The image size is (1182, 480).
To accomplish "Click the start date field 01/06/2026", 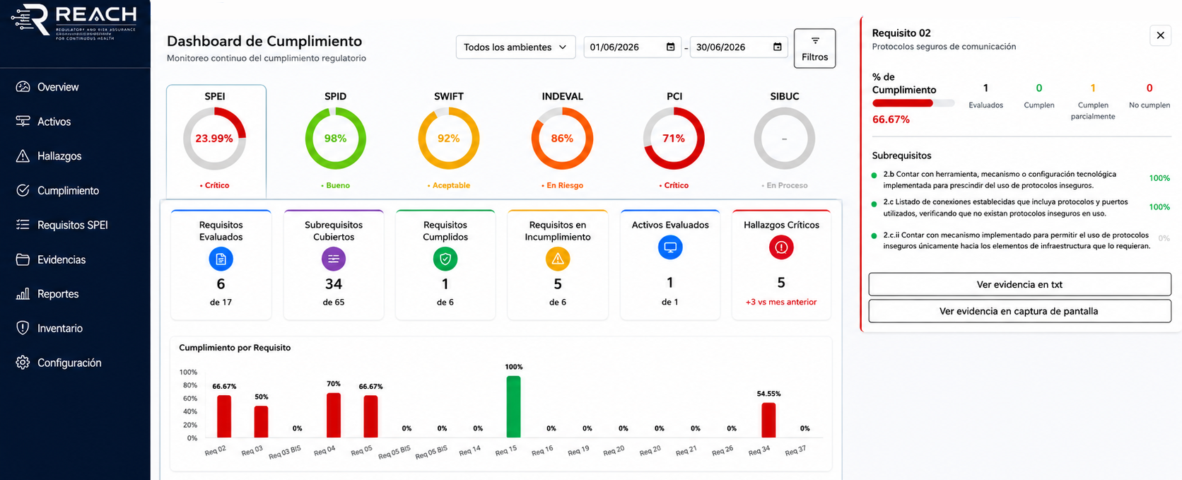I will 633,47.
